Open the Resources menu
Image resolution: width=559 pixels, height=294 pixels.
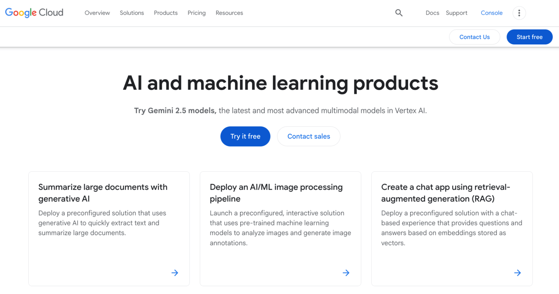pos(229,13)
